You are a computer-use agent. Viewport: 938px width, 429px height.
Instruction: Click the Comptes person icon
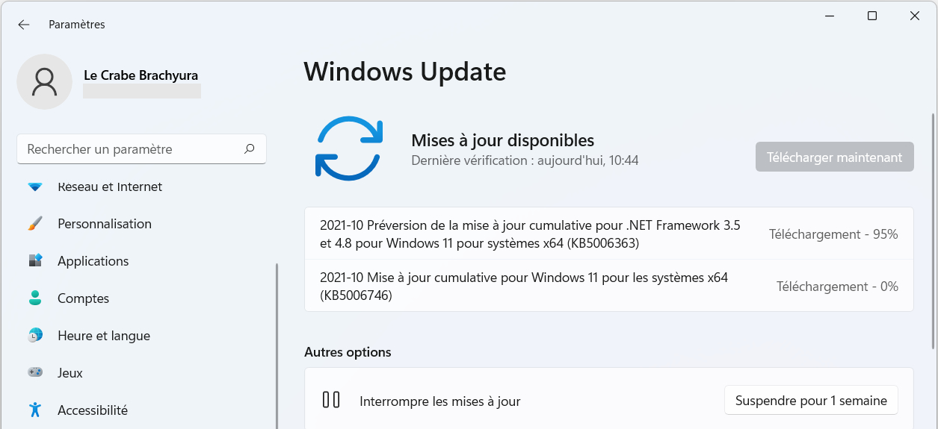(x=35, y=298)
